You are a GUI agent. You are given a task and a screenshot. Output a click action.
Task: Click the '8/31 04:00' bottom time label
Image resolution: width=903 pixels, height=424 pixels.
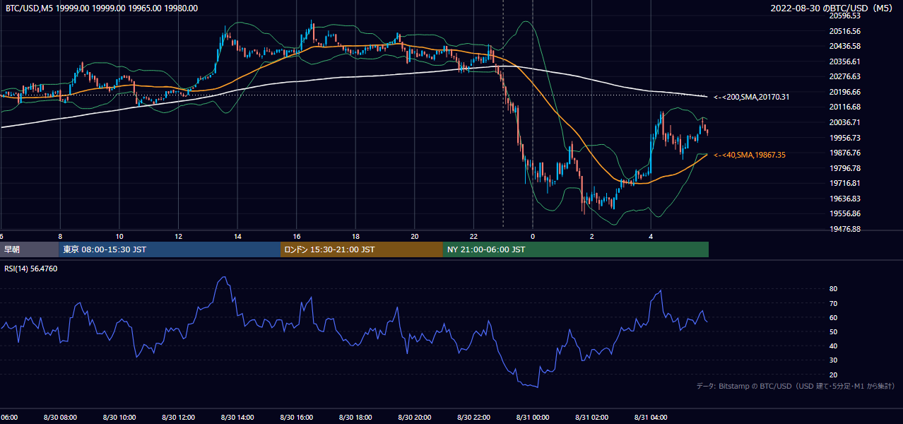[650, 418]
